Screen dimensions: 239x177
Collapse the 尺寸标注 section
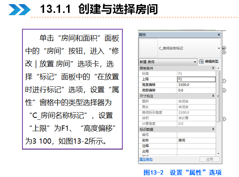click(213, 96)
